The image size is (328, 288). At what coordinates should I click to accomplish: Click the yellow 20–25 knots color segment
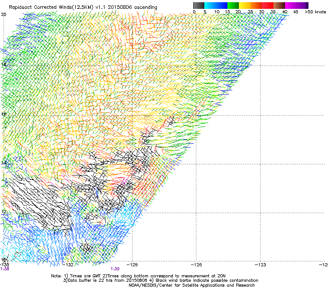[245, 5]
